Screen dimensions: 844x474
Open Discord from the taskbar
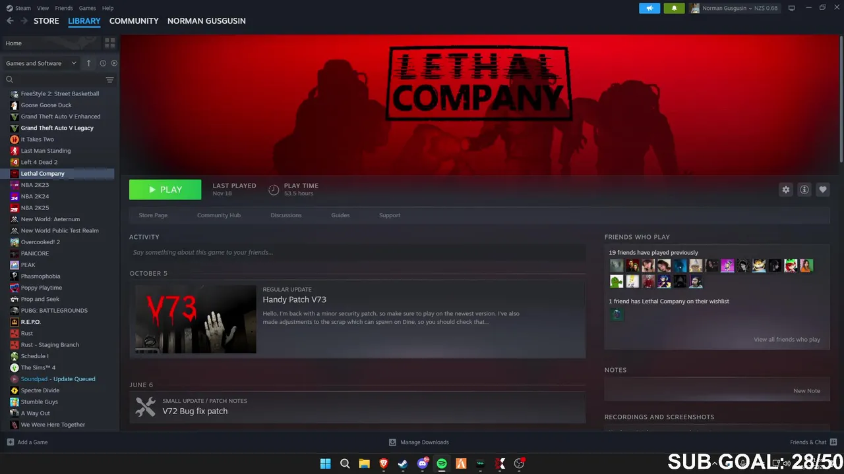pos(422,463)
